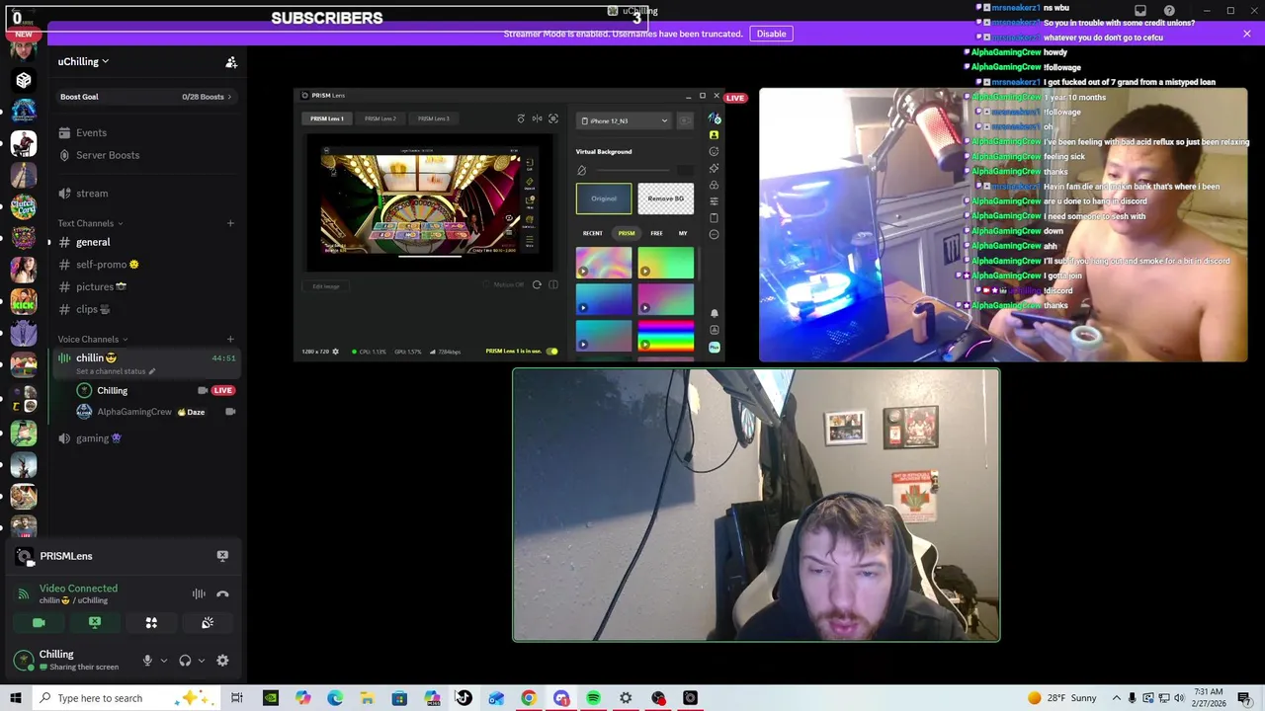
Task: Click the Edit Image button
Action: [x=325, y=286]
